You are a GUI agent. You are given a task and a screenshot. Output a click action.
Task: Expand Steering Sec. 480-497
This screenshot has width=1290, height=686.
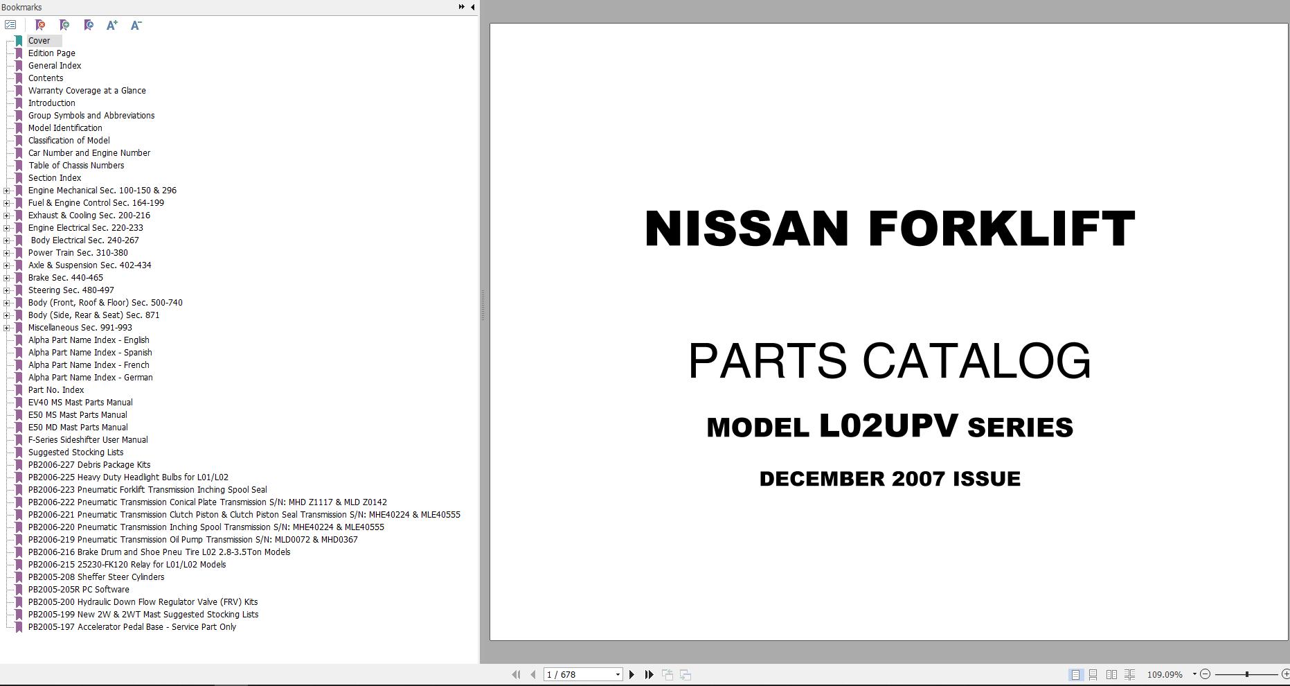coord(7,290)
